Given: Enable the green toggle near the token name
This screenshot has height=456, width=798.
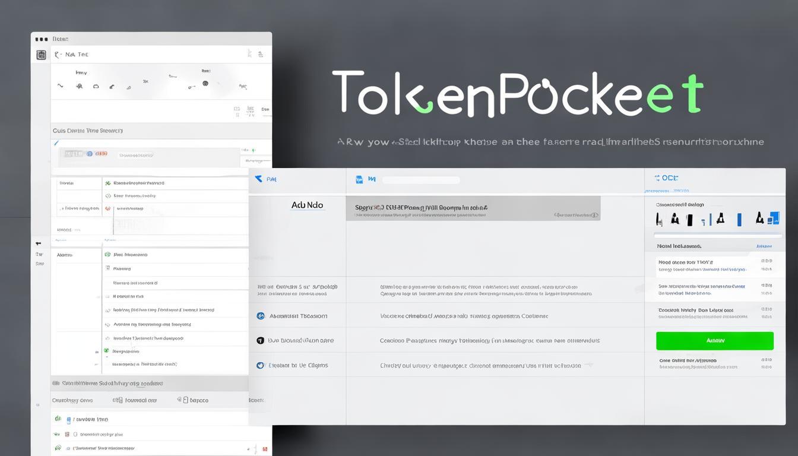Looking at the screenshot, I should pyautogui.click(x=254, y=150).
